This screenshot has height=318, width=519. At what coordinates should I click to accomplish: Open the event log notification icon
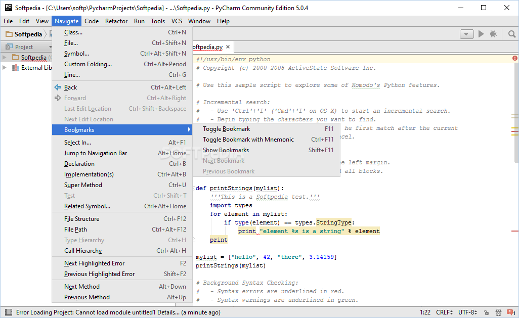[511, 312]
